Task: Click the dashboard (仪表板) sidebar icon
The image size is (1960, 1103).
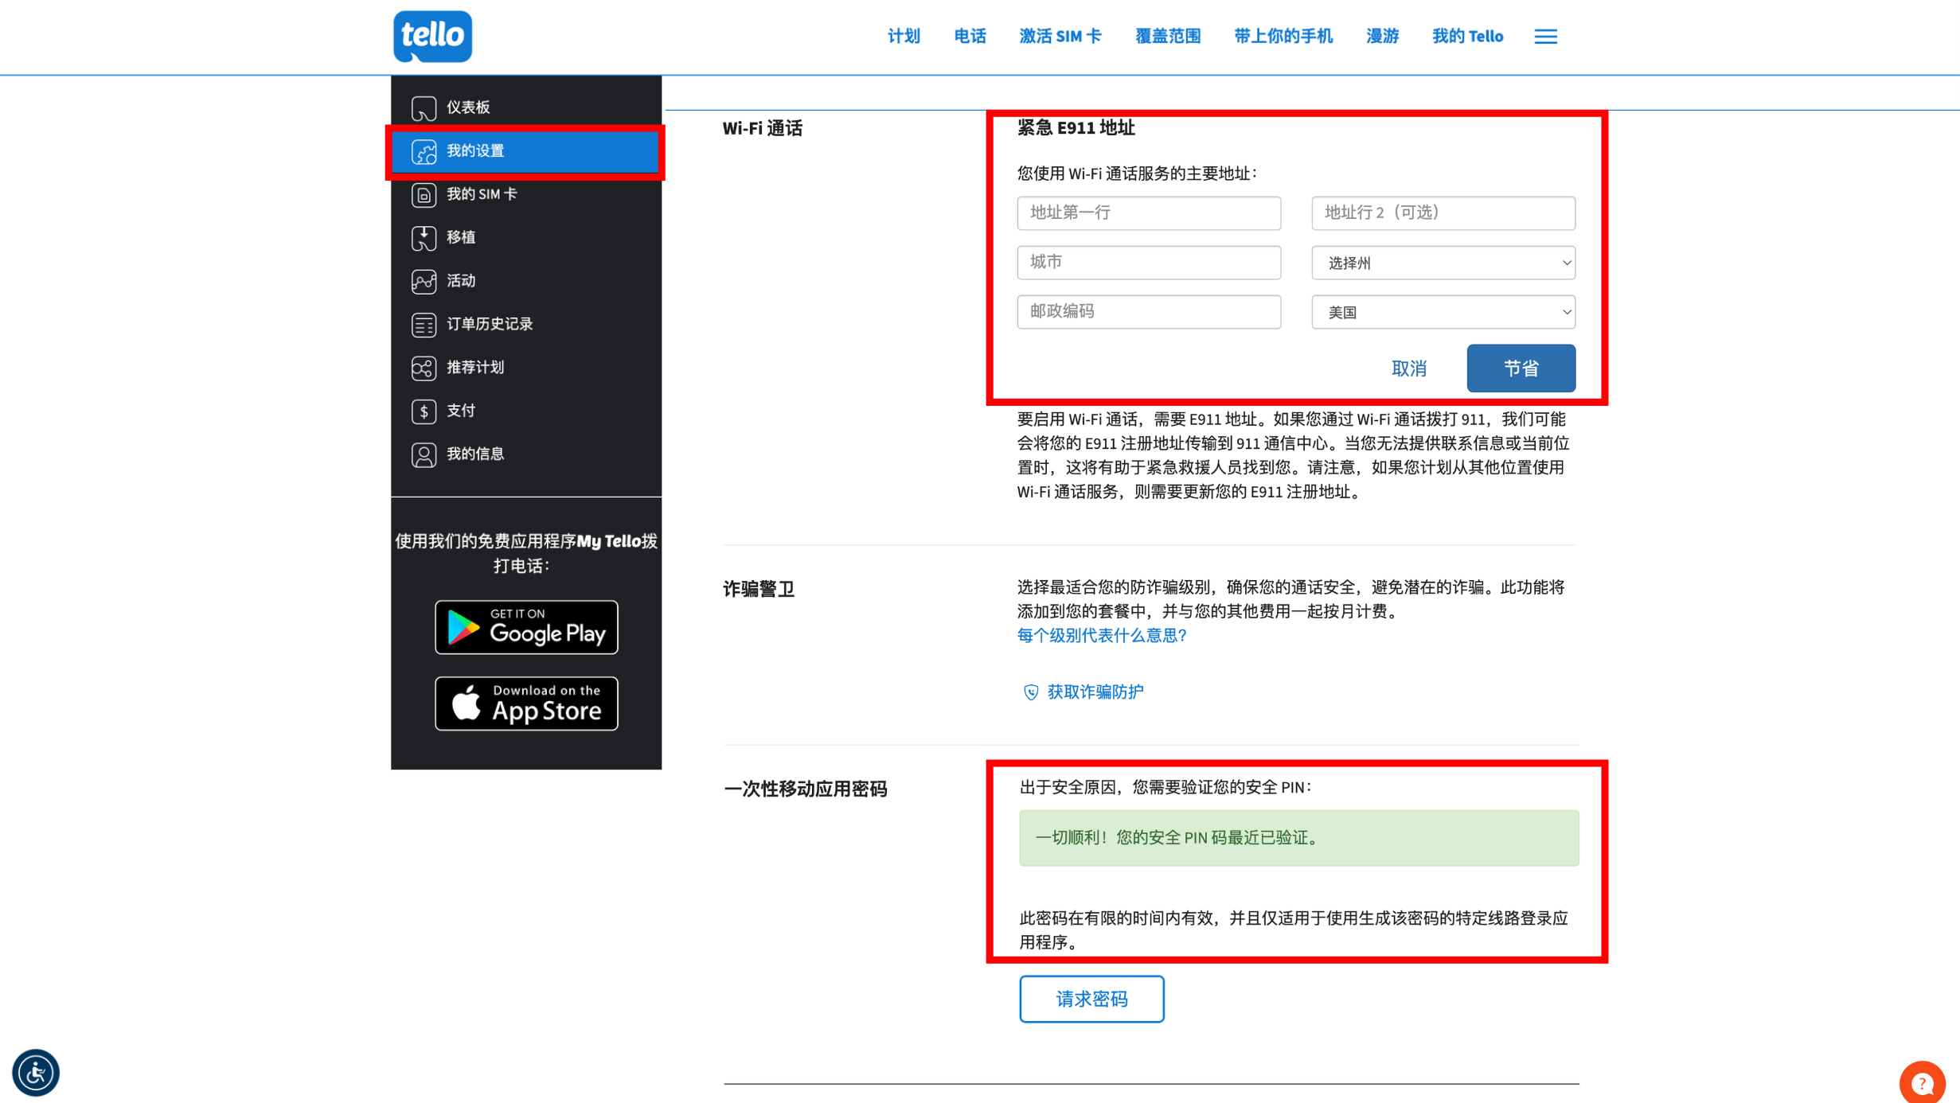Action: (x=424, y=107)
